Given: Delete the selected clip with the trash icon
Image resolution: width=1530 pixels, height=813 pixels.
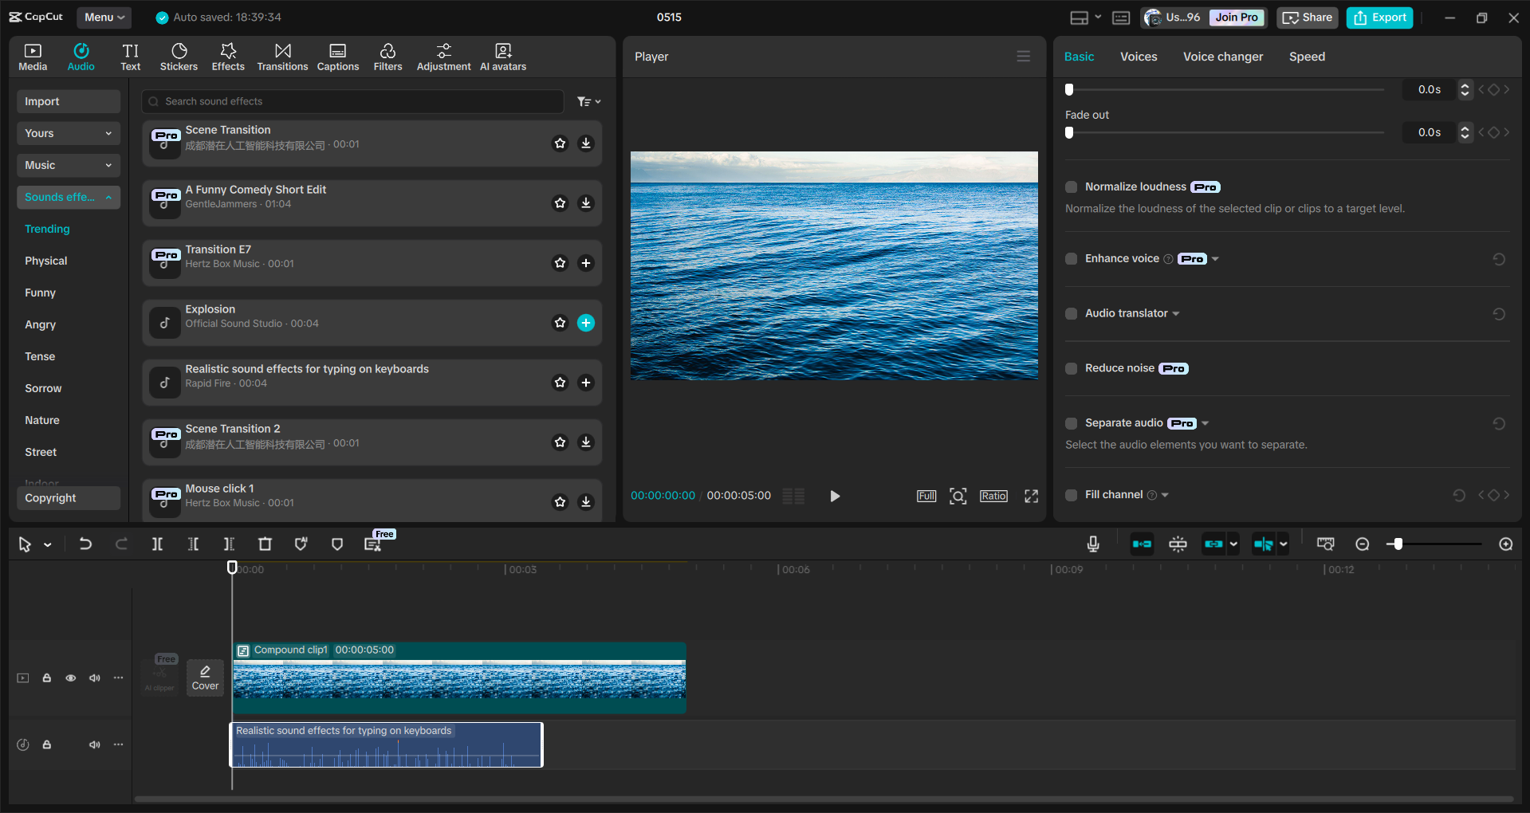Looking at the screenshot, I should coord(265,544).
